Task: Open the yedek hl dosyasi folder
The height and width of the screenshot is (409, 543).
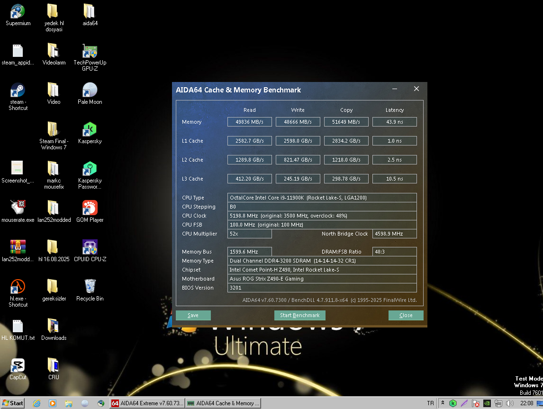Action: tap(54, 18)
